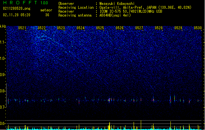Click the 0.7 kHz frequency label
The width and height of the screenshot is (205, 130).
(3, 107)
